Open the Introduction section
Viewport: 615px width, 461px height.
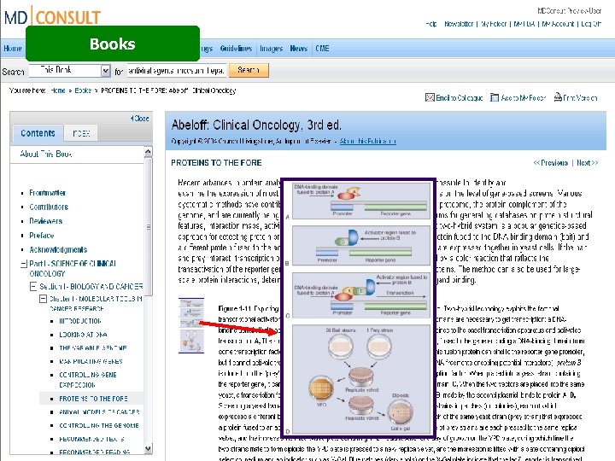coord(80,321)
